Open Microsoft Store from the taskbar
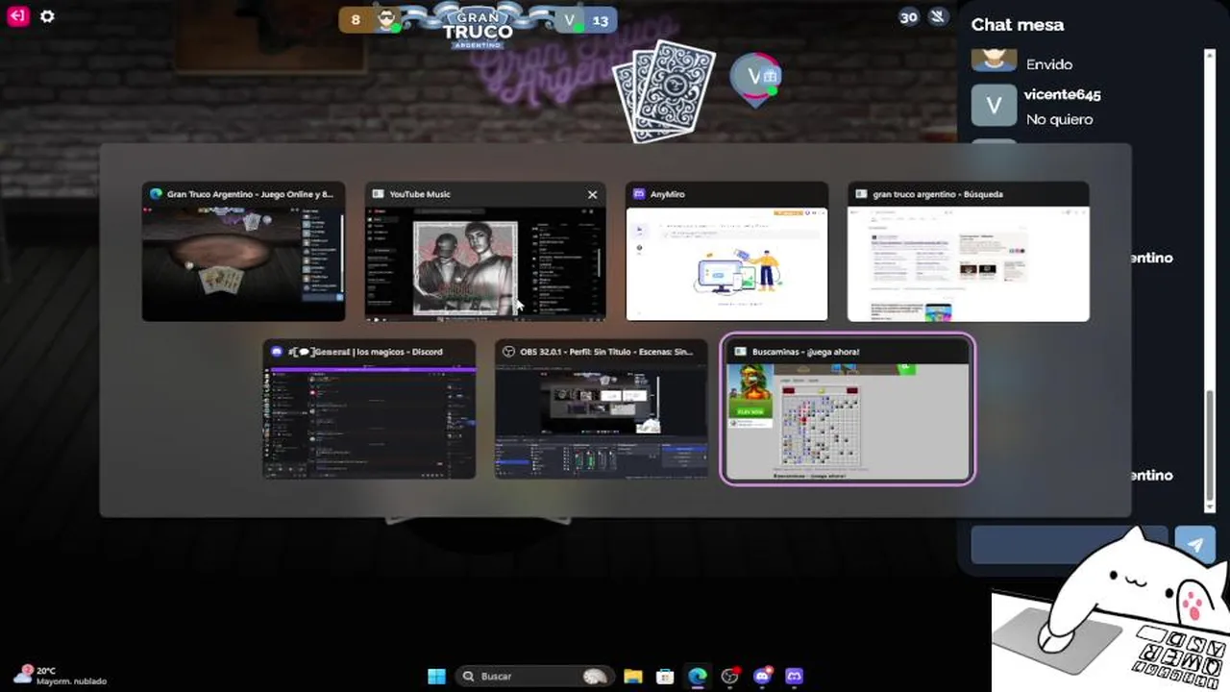Image resolution: width=1230 pixels, height=692 pixels. point(665,676)
